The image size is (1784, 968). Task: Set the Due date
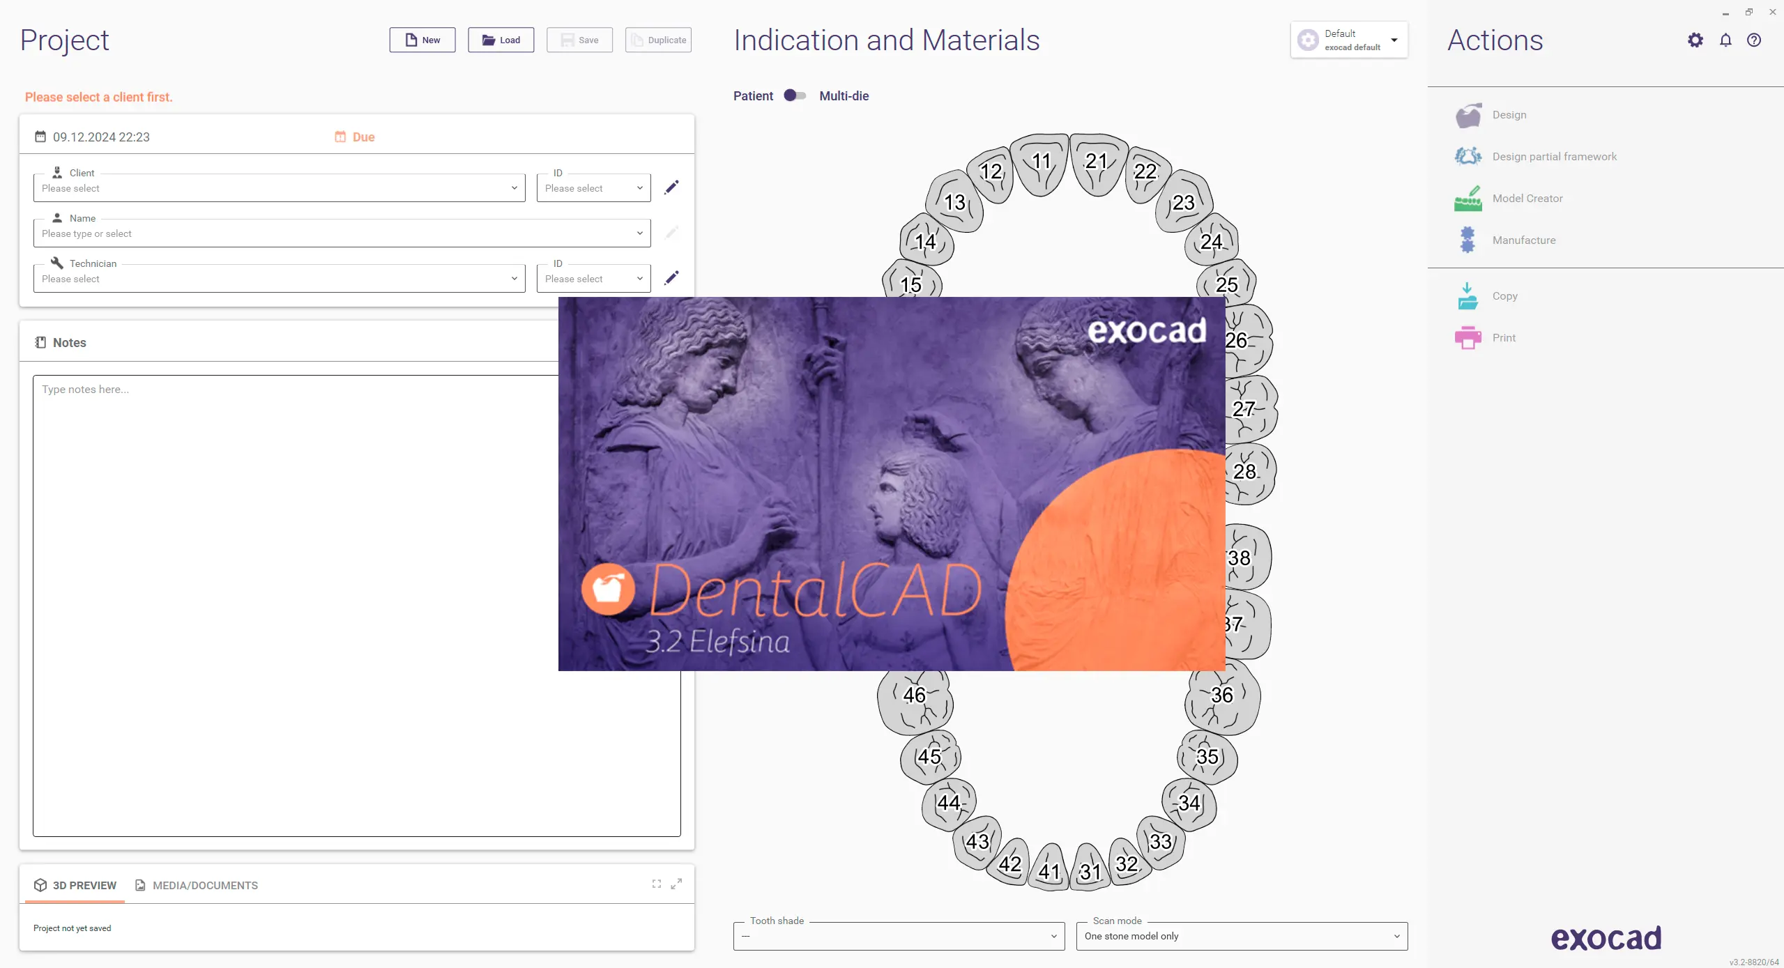[x=355, y=137]
